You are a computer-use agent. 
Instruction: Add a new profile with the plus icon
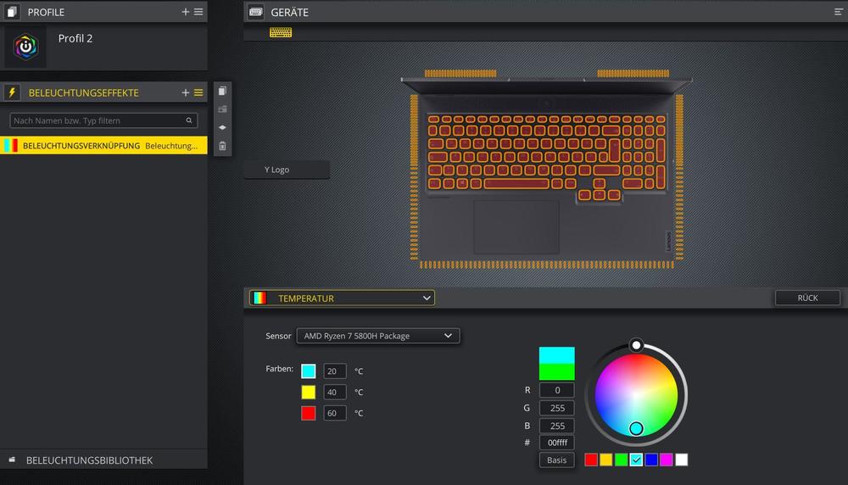186,12
